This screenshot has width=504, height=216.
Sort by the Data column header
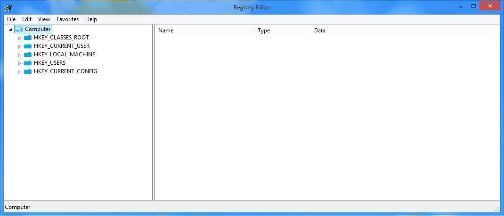(379, 31)
